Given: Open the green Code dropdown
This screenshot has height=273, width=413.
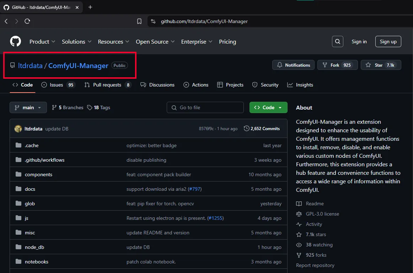Looking at the screenshot, I should [x=268, y=107].
